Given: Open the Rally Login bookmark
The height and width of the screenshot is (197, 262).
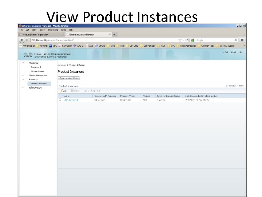Looking at the screenshot, I should tap(65, 46).
